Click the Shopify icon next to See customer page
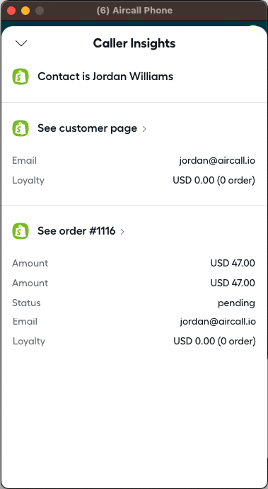This screenshot has height=489, width=268. click(x=21, y=128)
